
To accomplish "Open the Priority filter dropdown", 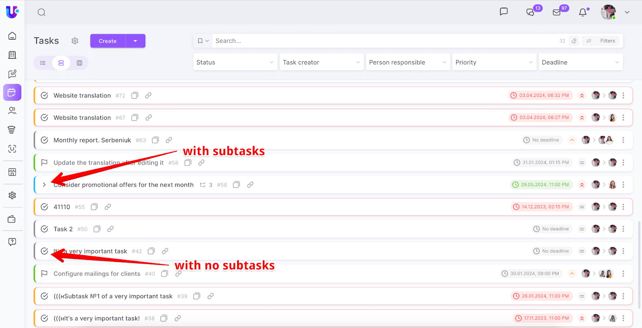I will [494, 62].
